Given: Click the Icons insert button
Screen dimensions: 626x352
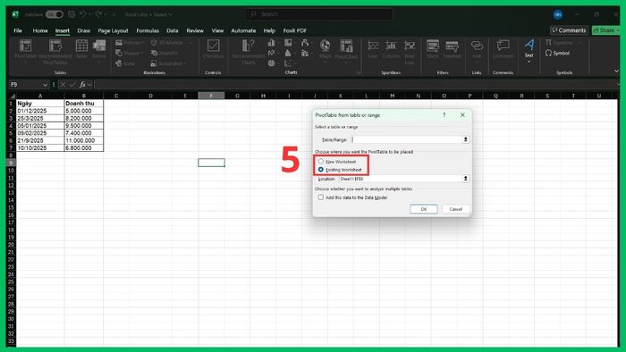Looking at the screenshot, I should [125, 63].
